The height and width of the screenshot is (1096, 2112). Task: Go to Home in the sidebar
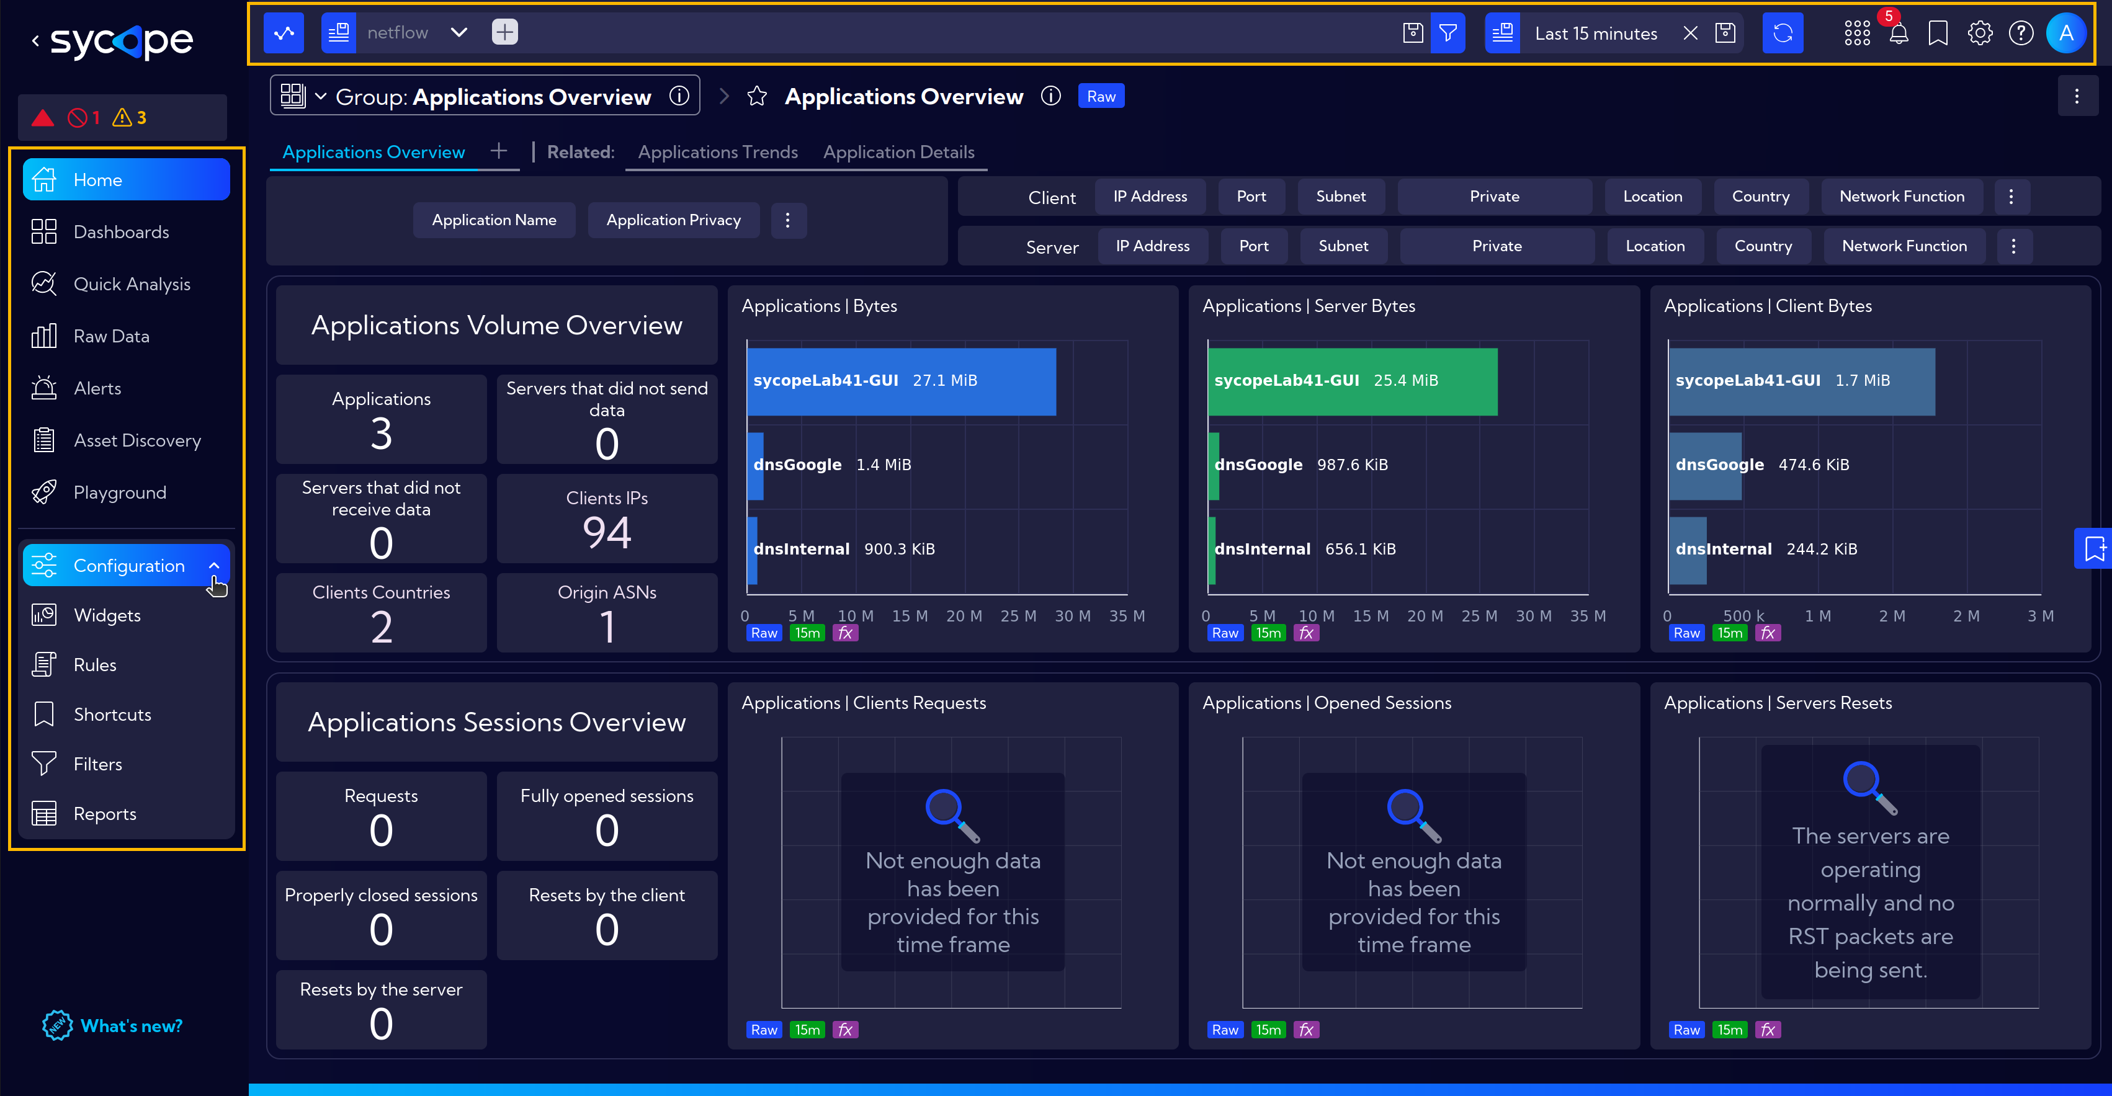pyautogui.click(x=127, y=179)
